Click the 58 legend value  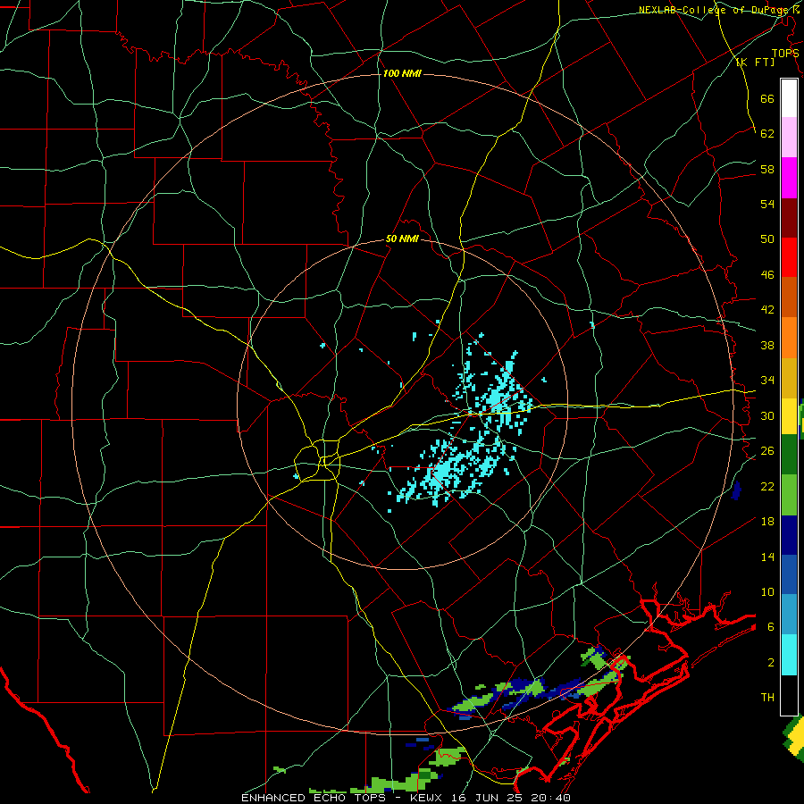tap(767, 169)
